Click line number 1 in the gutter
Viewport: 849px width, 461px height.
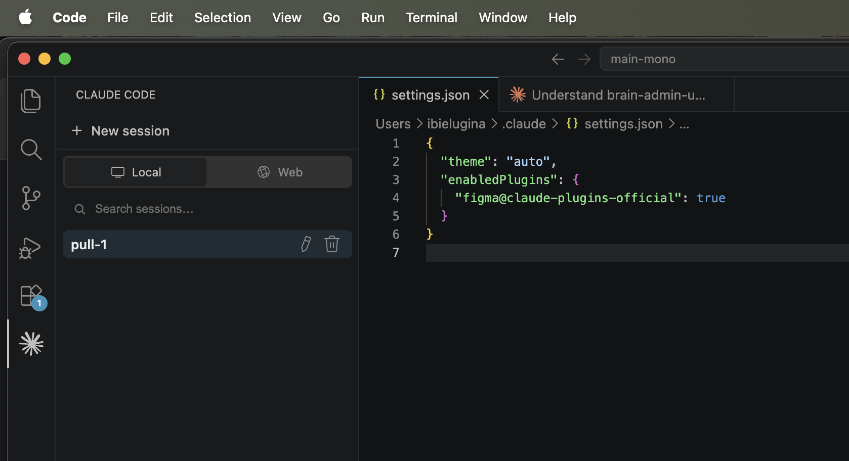click(x=396, y=143)
